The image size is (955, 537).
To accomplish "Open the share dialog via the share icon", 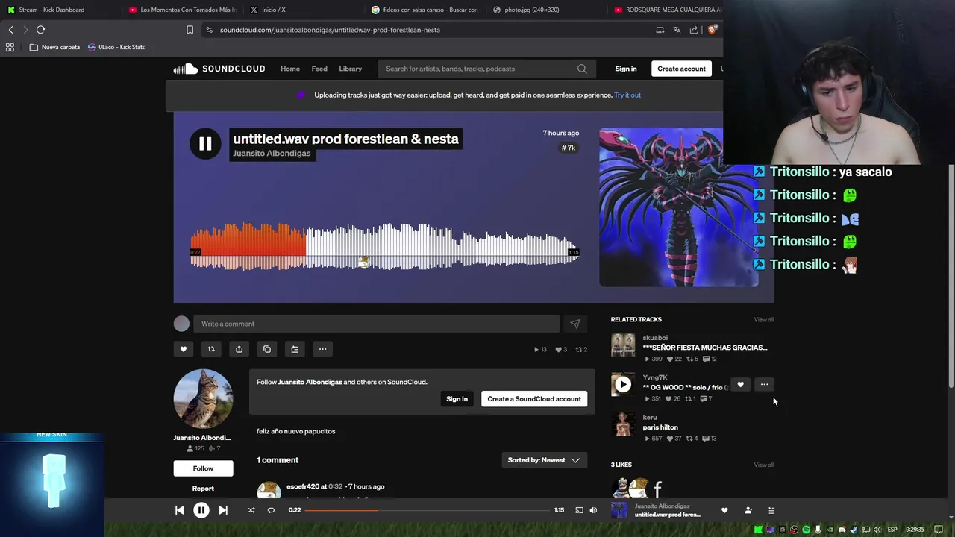I will coord(239,349).
